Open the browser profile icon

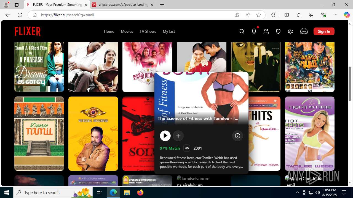pos(6,5)
